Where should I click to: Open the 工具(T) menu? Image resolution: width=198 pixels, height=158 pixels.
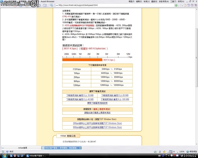173,2
